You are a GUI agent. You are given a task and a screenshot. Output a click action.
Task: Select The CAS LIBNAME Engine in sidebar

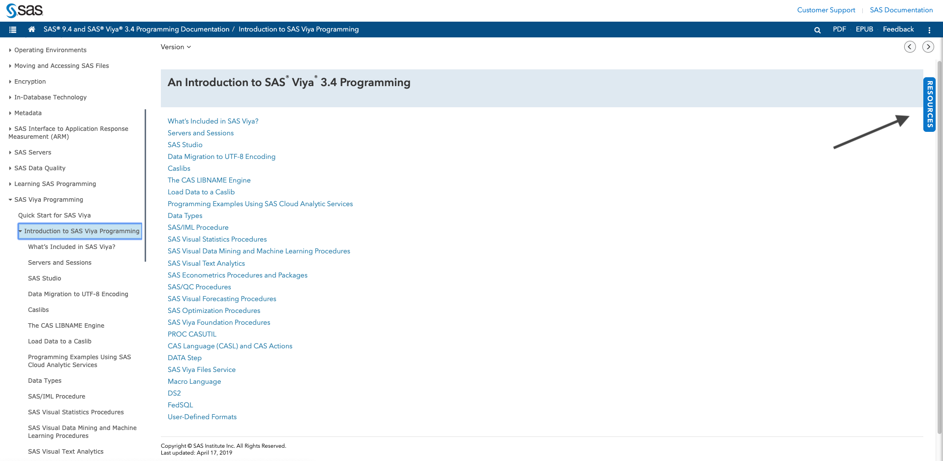point(66,326)
